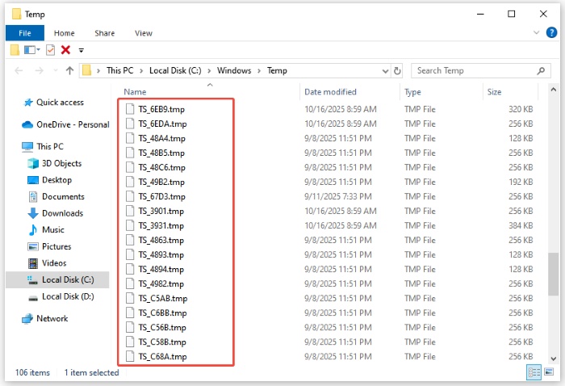Select the file icon of TS_48B5.tmp
The height and width of the screenshot is (386, 565).
[x=130, y=153]
